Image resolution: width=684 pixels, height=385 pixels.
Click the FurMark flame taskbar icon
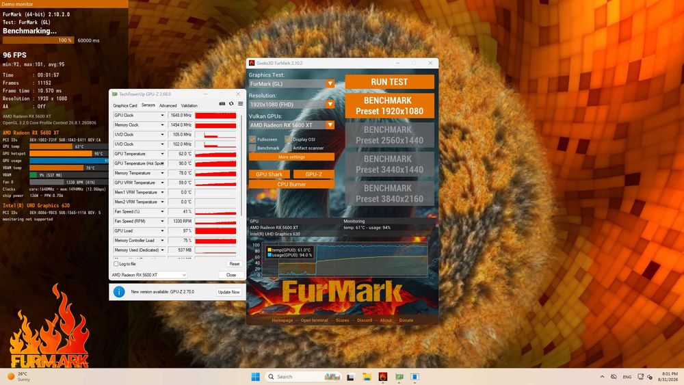tap(383, 377)
